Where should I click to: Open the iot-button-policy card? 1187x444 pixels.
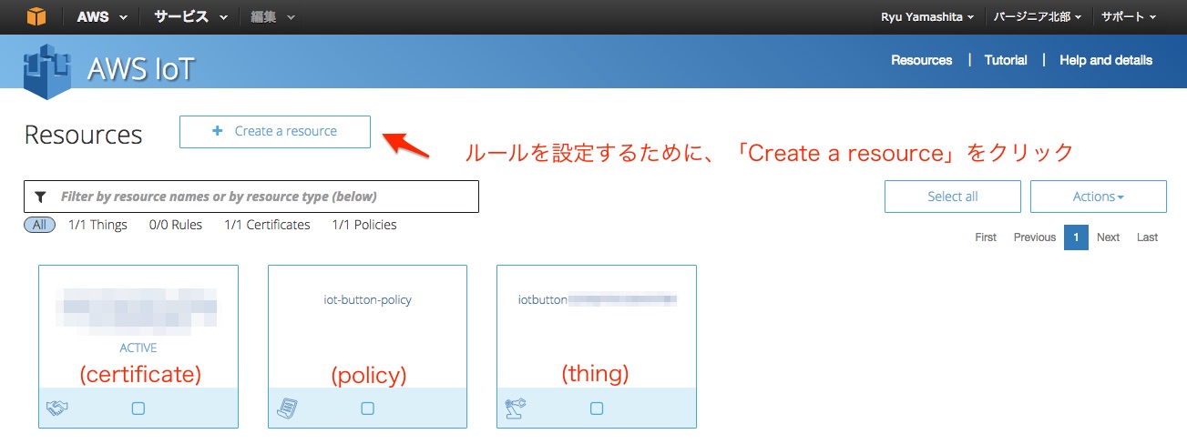(x=367, y=346)
